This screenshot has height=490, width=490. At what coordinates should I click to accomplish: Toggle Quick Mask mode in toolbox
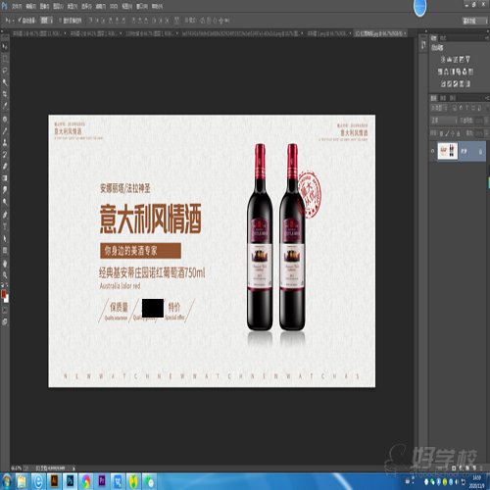tap(5, 311)
